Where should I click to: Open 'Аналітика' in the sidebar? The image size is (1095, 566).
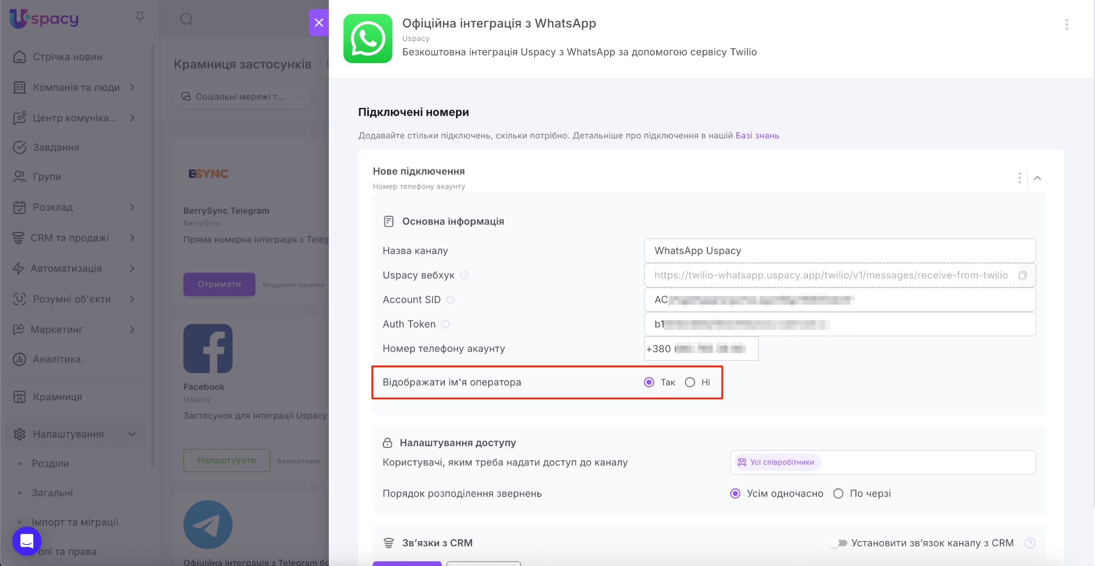[x=57, y=359]
